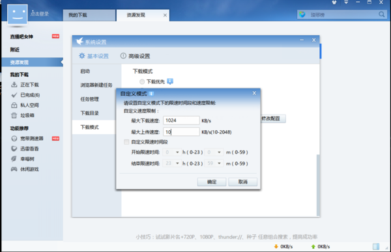
Task: Click the 修改配置 button
Action: pos(273,119)
